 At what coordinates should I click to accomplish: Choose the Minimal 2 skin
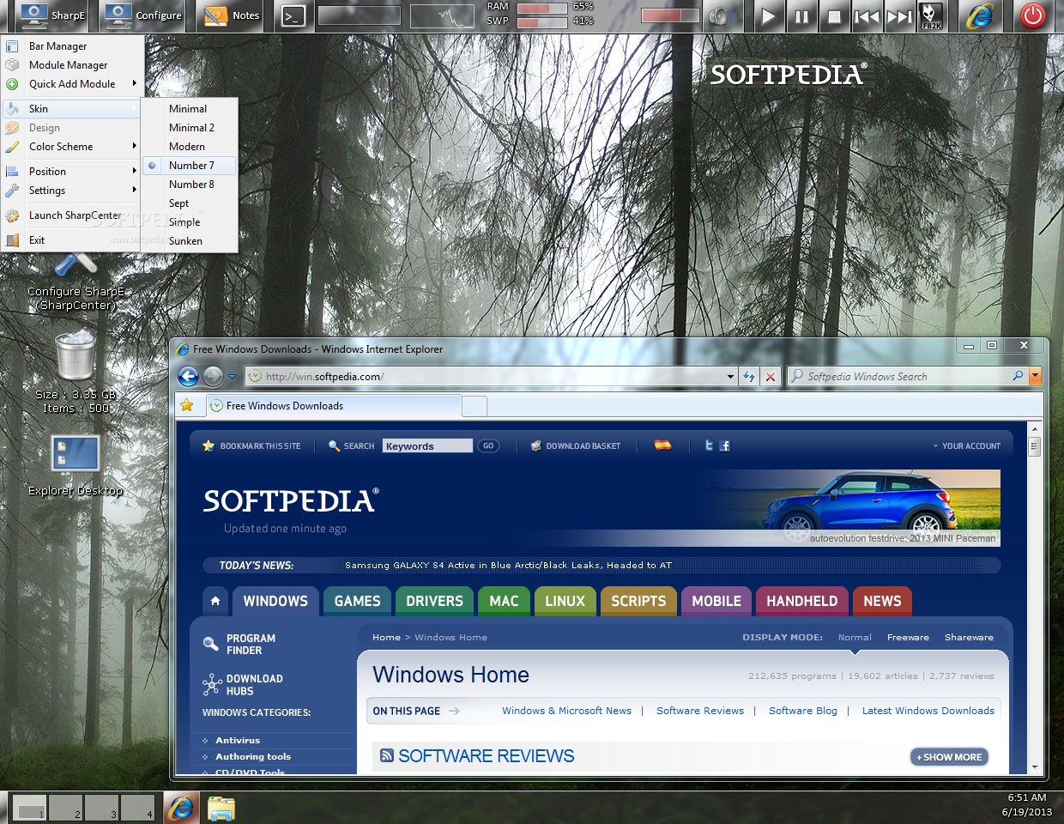[189, 128]
